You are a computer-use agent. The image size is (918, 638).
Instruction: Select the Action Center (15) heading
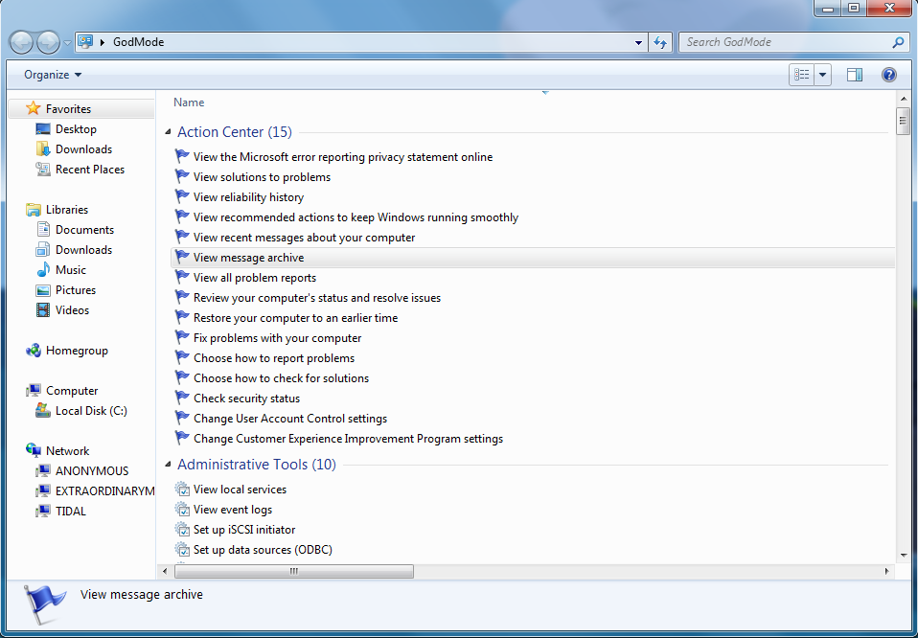pyautogui.click(x=234, y=131)
